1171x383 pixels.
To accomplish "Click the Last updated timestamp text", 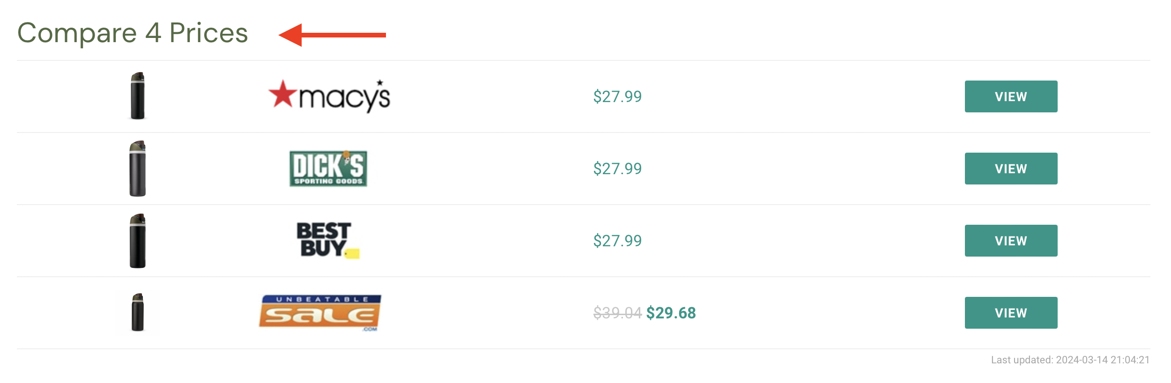I will [x=1070, y=360].
